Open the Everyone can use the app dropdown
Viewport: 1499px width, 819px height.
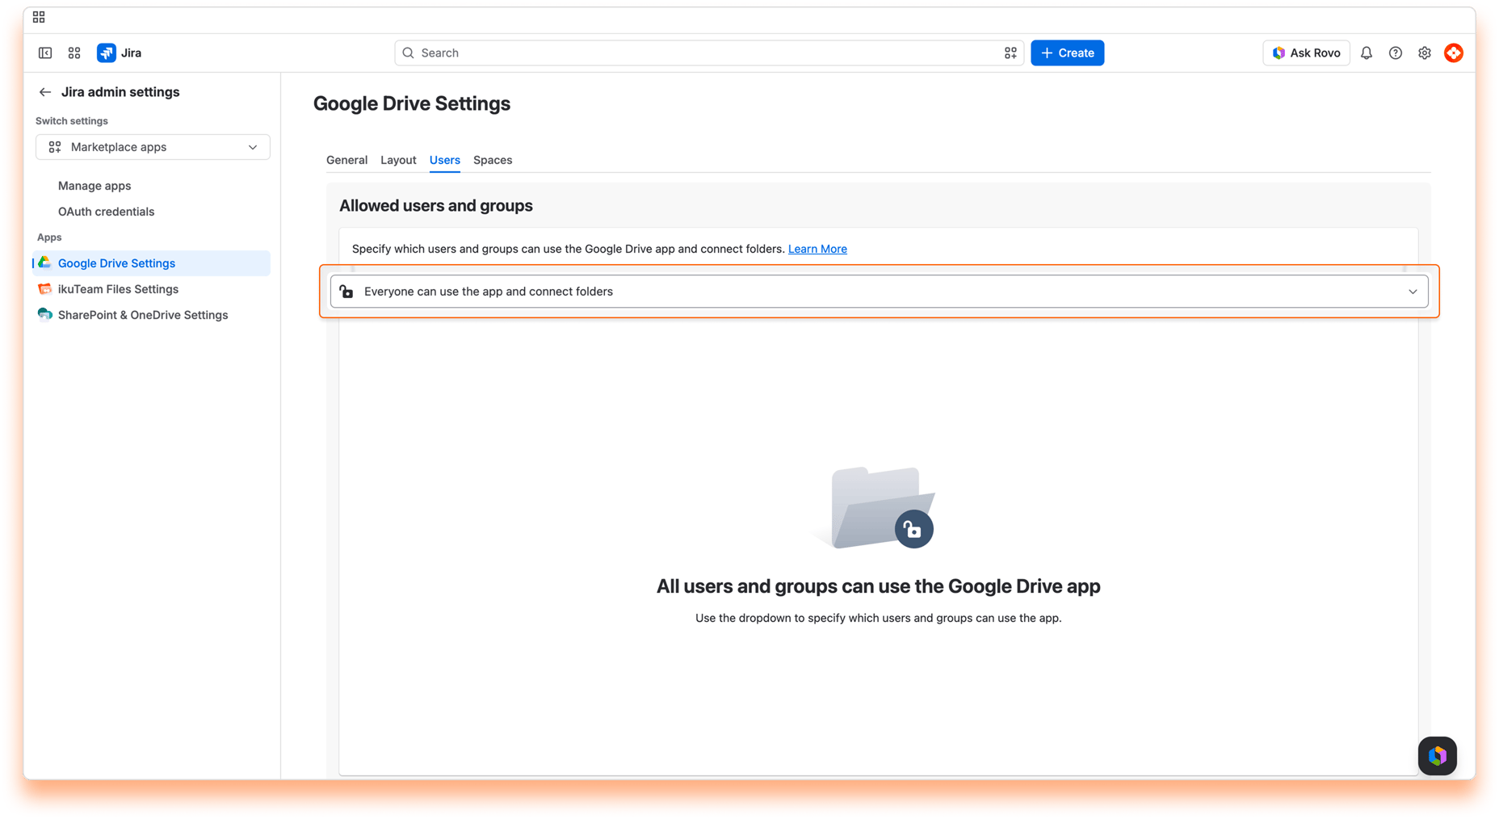[x=879, y=292]
